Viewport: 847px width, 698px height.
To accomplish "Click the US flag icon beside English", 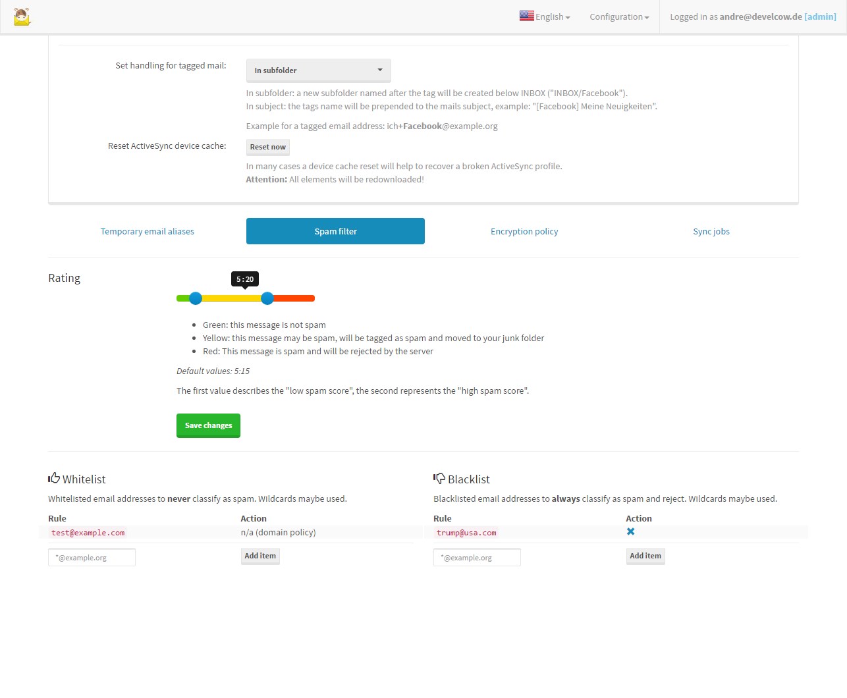I will coord(526,16).
